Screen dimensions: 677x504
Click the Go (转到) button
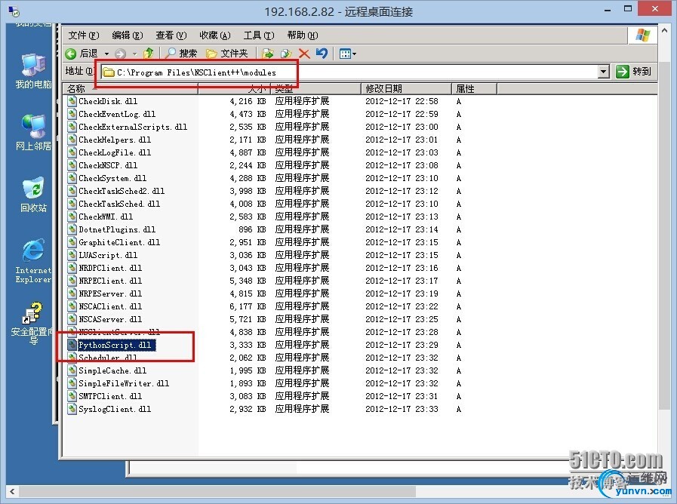(x=633, y=71)
